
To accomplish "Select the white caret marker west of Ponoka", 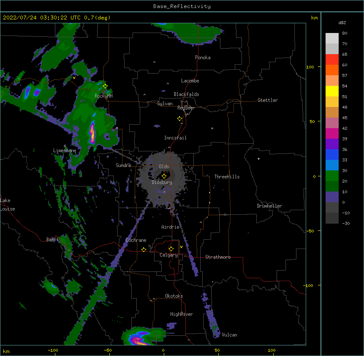I will pyautogui.click(x=155, y=62).
